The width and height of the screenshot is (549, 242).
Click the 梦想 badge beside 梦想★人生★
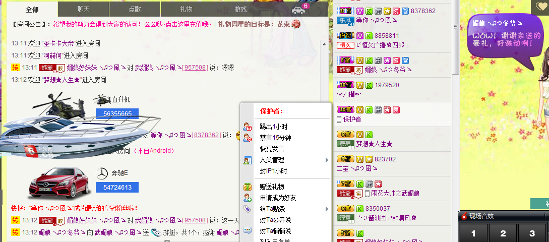click(x=345, y=144)
